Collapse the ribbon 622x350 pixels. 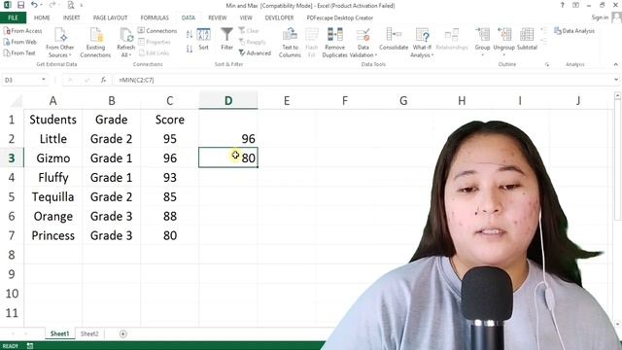click(615, 65)
